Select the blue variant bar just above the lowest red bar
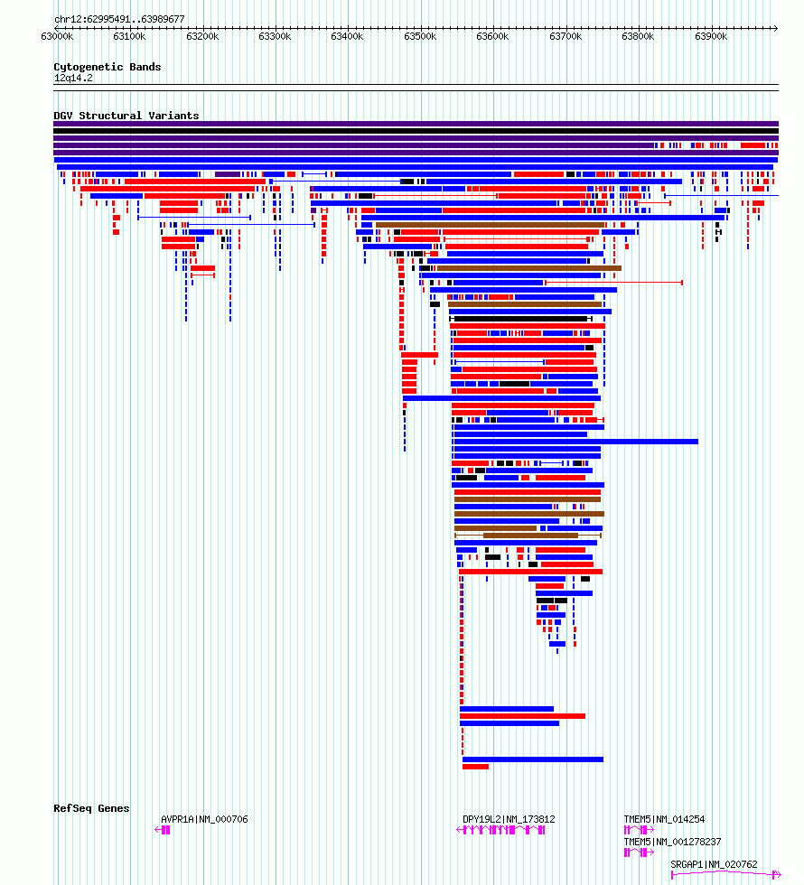804x885 pixels. tap(533, 759)
